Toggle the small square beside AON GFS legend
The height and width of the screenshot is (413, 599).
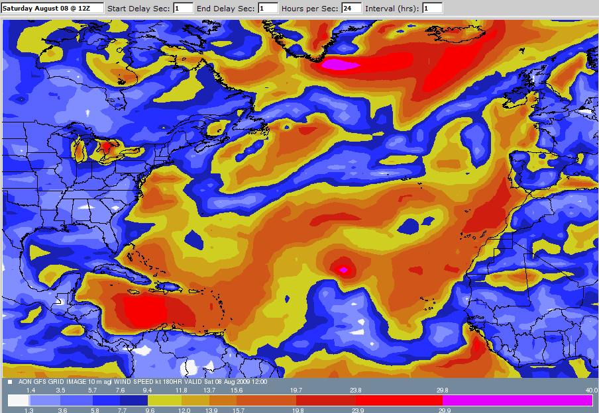[x=10, y=383]
